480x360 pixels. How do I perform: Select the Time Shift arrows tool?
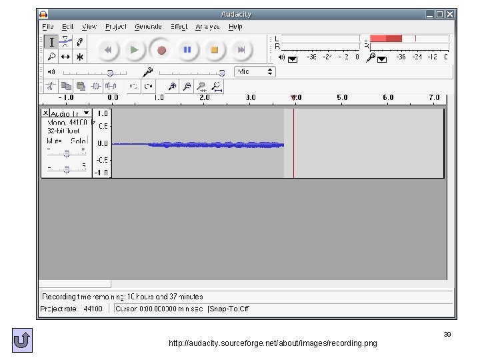pyautogui.click(x=65, y=57)
